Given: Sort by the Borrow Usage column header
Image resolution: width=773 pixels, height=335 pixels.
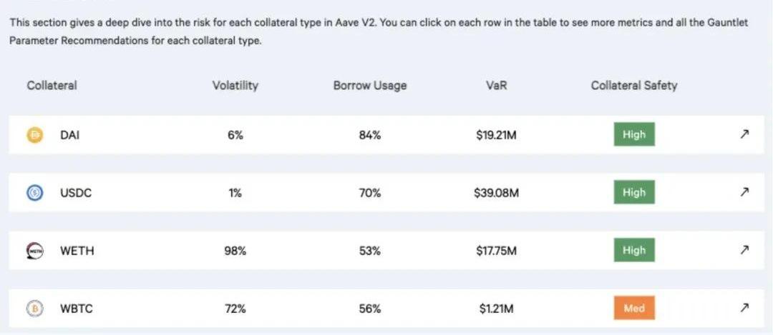Looking at the screenshot, I should [369, 86].
